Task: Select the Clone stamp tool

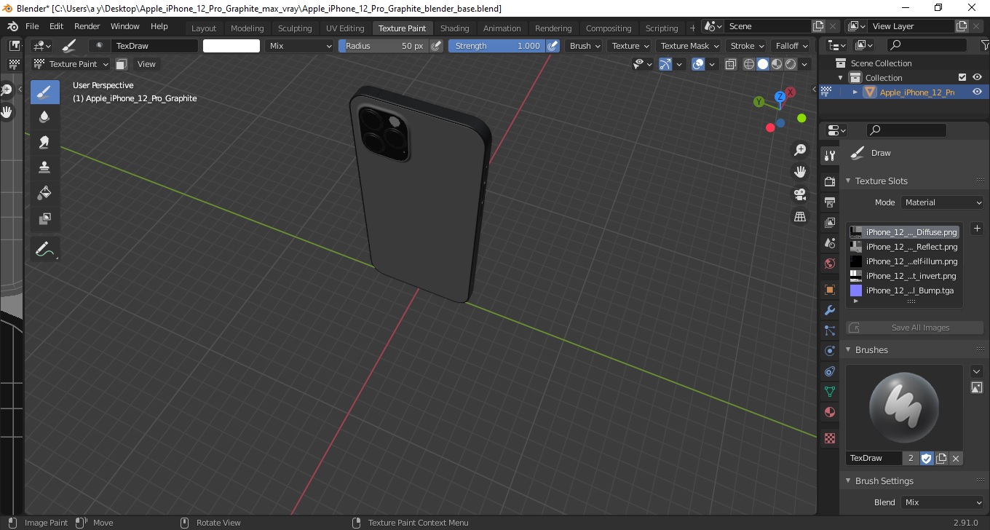Action: click(x=44, y=167)
